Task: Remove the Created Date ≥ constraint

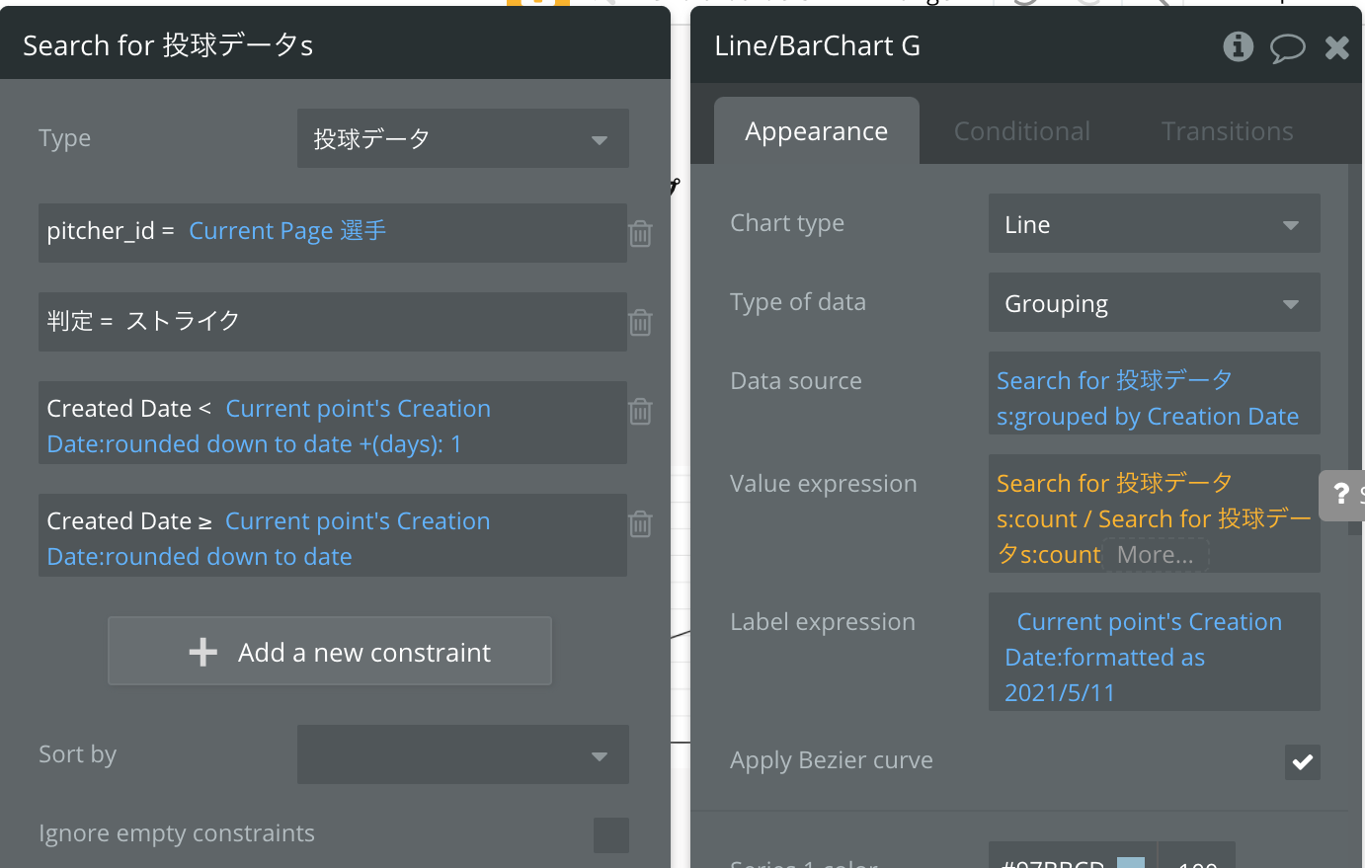Action: point(640,523)
